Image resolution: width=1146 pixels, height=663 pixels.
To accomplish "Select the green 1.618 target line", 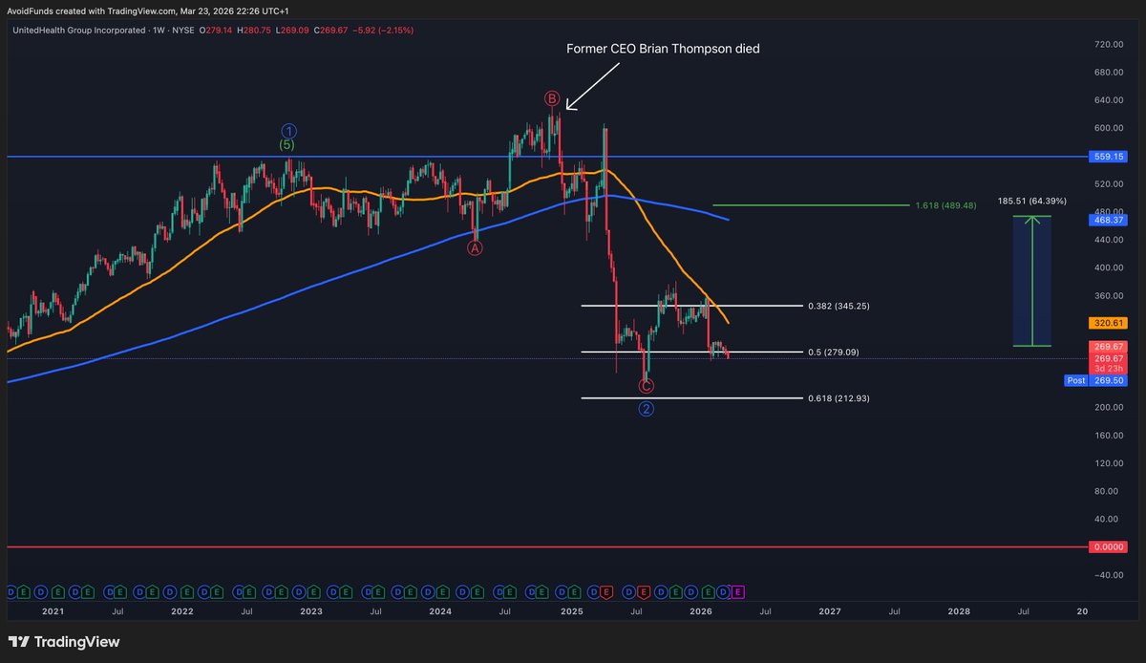I will tap(812, 204).
